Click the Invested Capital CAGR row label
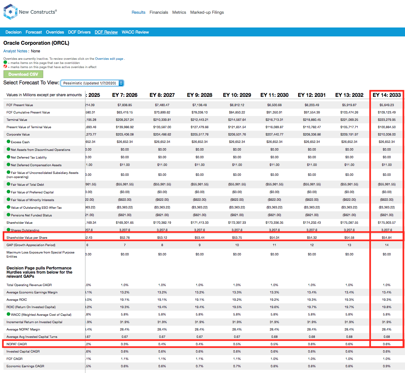Image resolution: width=405 pixels, height=373 pixels. point(23,351)
